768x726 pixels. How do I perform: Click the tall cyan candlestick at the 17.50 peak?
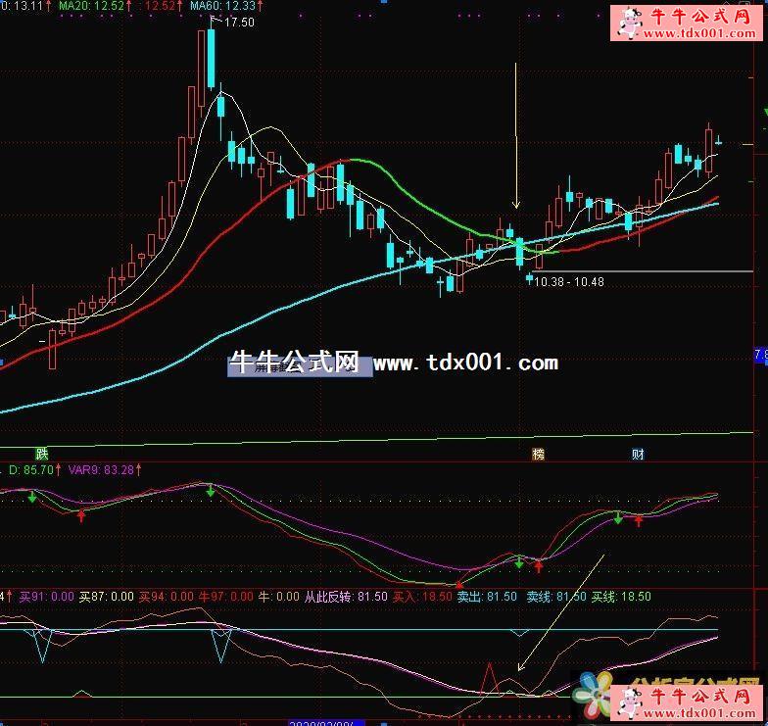point(212,58)
